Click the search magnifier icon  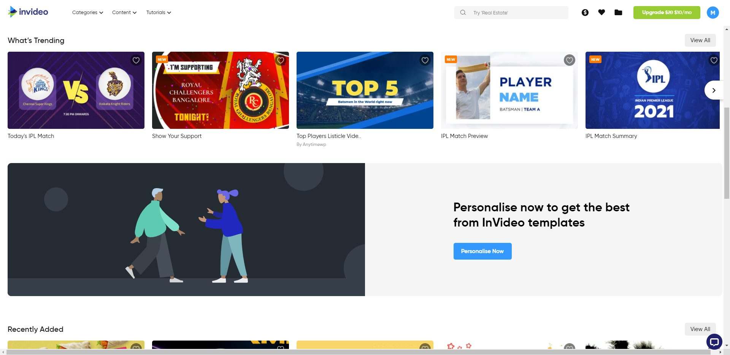click(463, 13)
